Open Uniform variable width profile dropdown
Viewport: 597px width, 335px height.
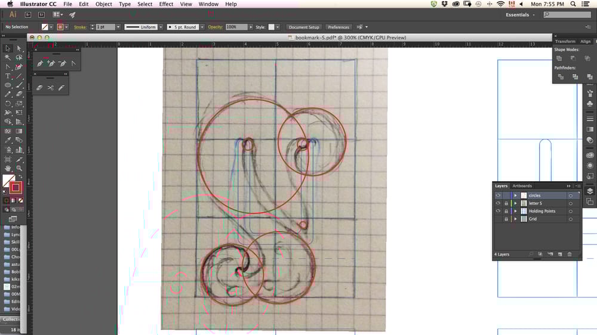pos(161,27)
